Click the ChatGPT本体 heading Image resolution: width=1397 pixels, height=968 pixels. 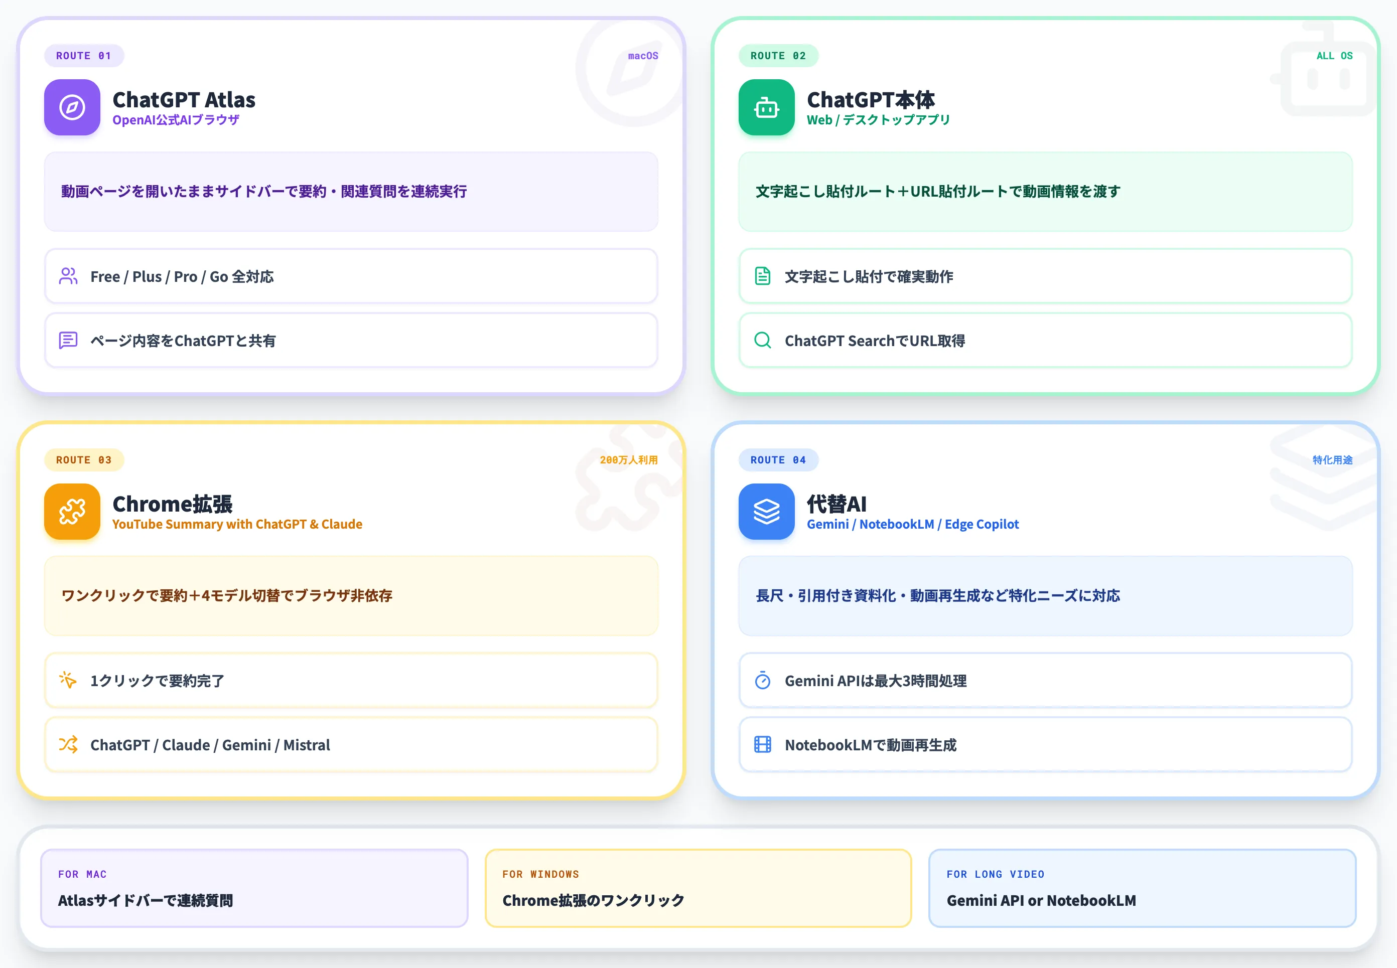coord(871,99)
